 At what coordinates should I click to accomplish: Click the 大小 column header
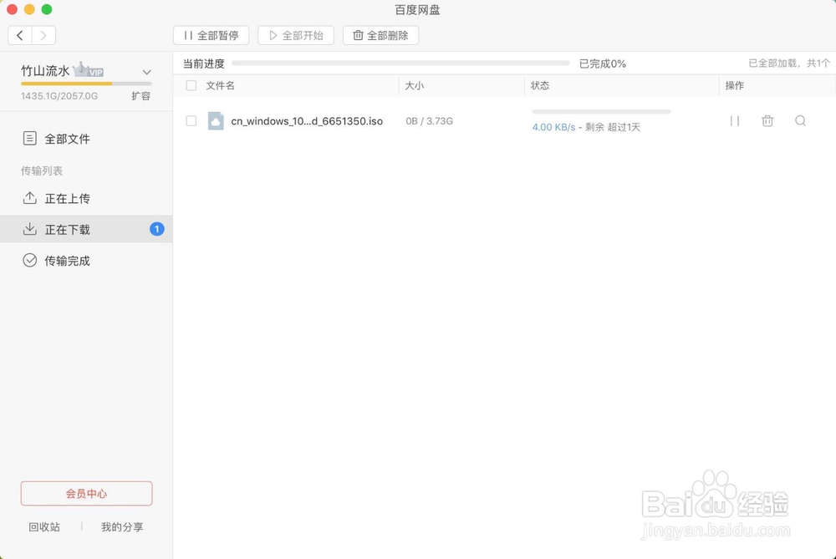[x=415, y=85]
